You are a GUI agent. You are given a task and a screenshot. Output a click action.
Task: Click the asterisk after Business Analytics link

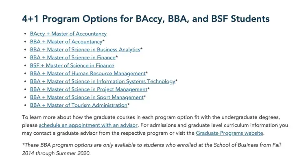141,49
